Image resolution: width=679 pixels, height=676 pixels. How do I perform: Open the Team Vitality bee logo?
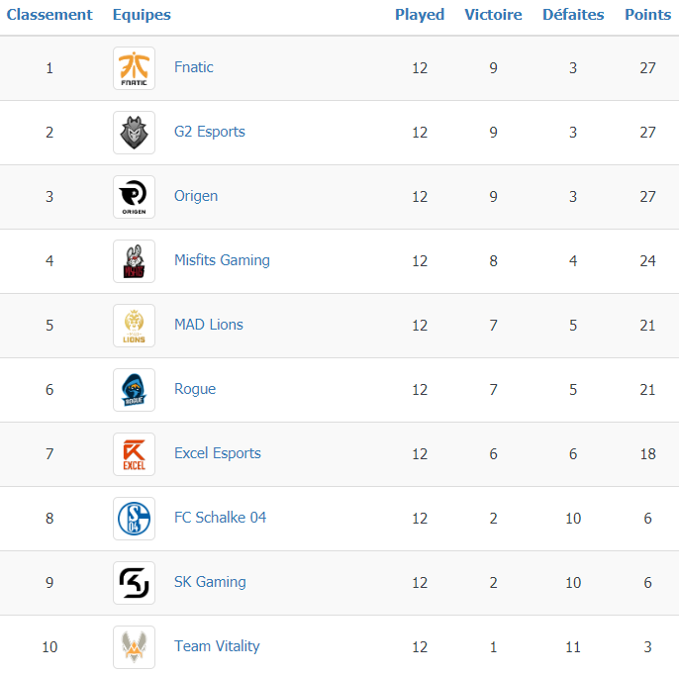(134, 647)
